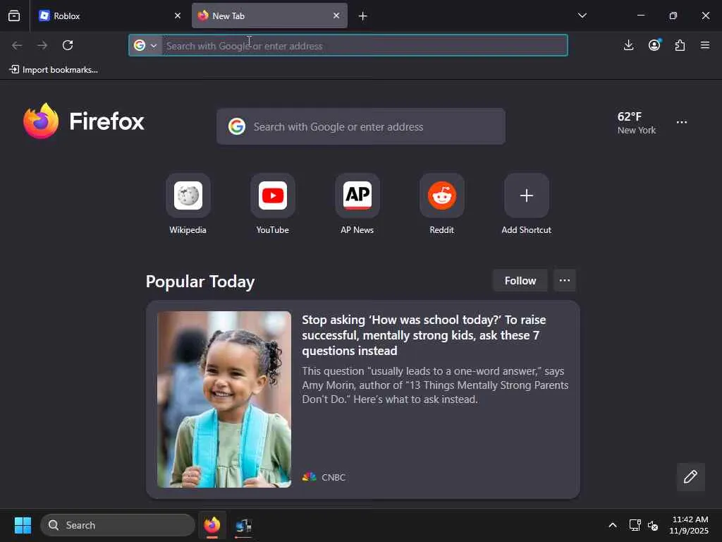
Task: Open the muted volume tray icon
Action: click(653, 525)
